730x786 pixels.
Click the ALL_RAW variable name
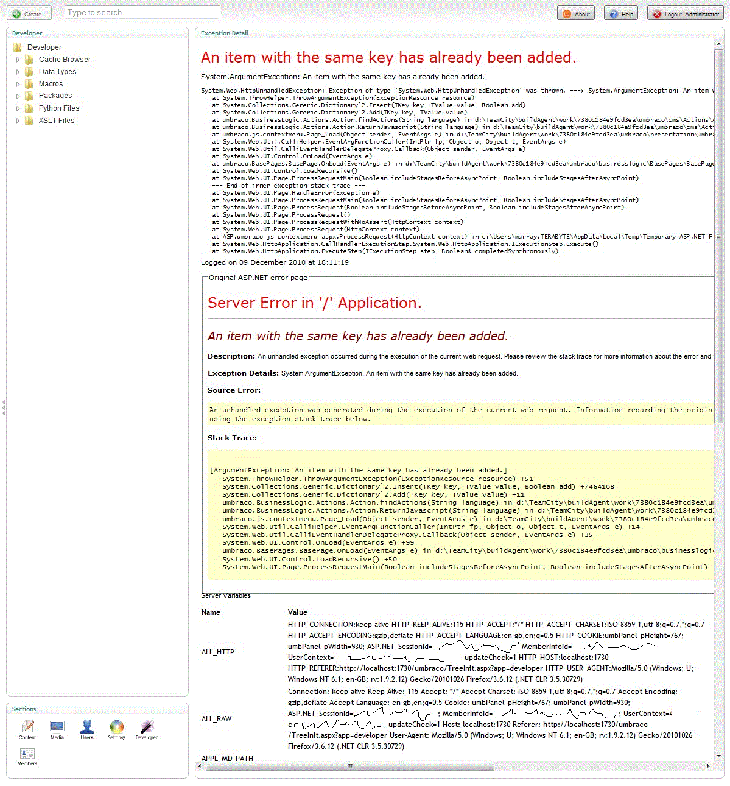point(217,718)
